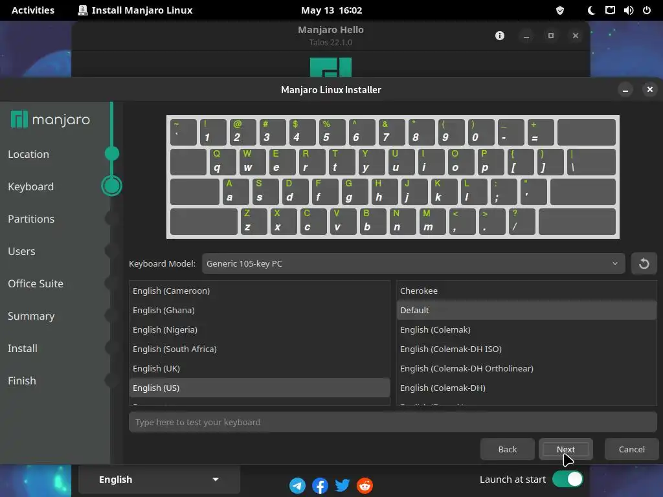
Task: Click the night mode moon icon
Action: click(x=591, y=10)
